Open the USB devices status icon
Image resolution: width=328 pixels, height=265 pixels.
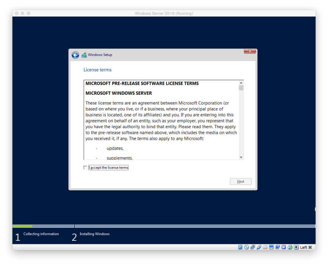point(259,247)
